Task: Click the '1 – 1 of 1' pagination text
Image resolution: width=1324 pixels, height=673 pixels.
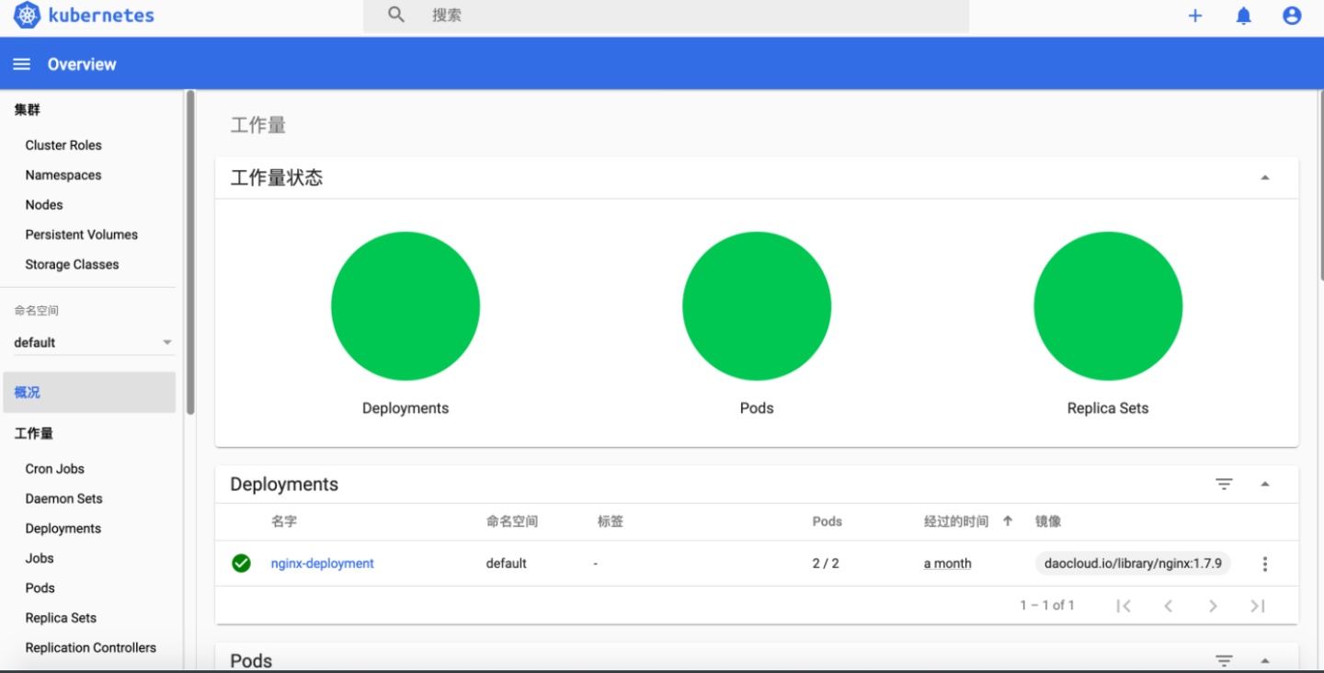Action: pyautogui.click(x=1047, y=605)
